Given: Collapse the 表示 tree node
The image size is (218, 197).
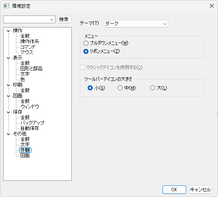Looking at the screenshot, I should 9,58.
